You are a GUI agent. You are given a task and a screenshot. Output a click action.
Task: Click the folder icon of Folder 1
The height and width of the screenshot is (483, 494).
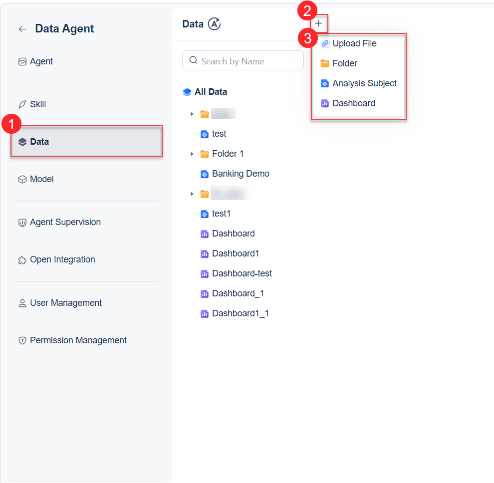205,154
